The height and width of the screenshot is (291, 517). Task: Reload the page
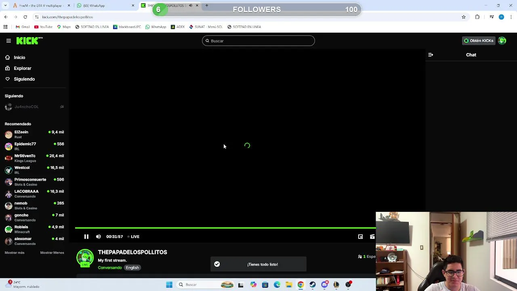pos(25,17)
